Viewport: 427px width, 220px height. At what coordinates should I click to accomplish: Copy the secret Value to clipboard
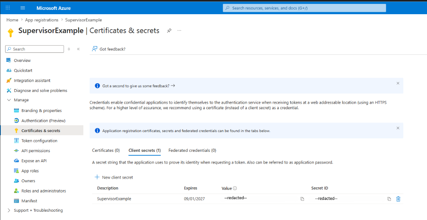(x=302, y=199)
